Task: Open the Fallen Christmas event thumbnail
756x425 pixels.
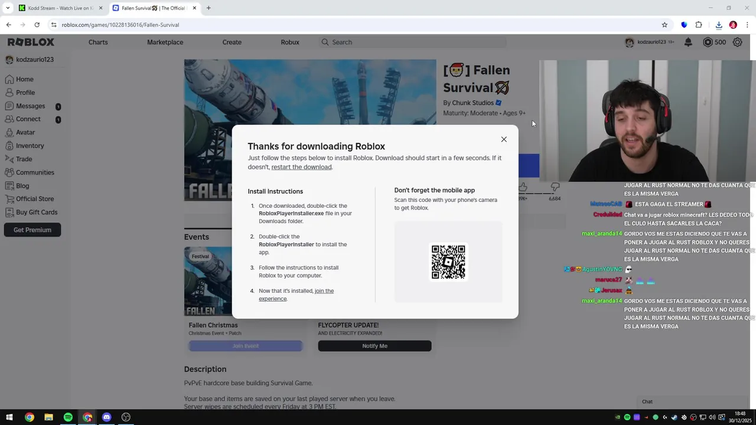Action: click(x=208, y=282)
